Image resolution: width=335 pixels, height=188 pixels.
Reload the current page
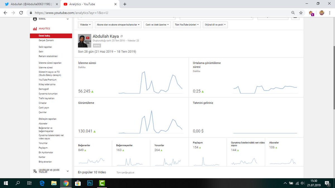(x=21, y=13)
